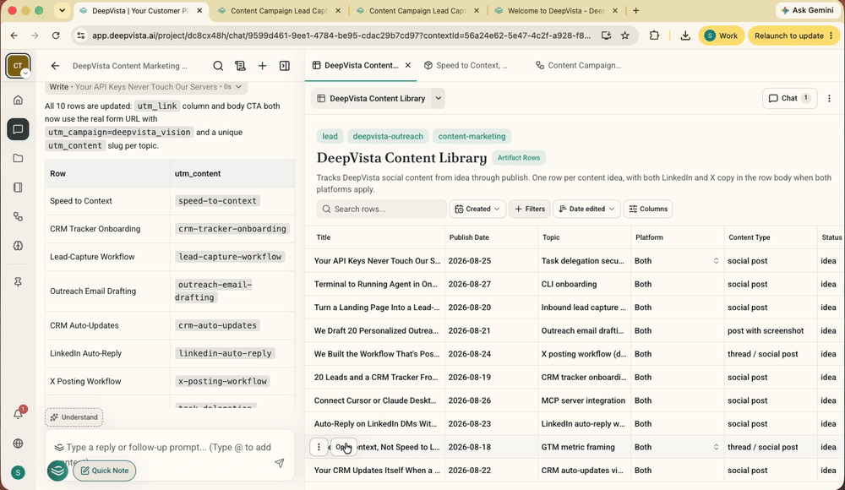The image size is (845, 490).
Task: Open the three-dot menu beside Chat button
Action: tap(829, 98)
